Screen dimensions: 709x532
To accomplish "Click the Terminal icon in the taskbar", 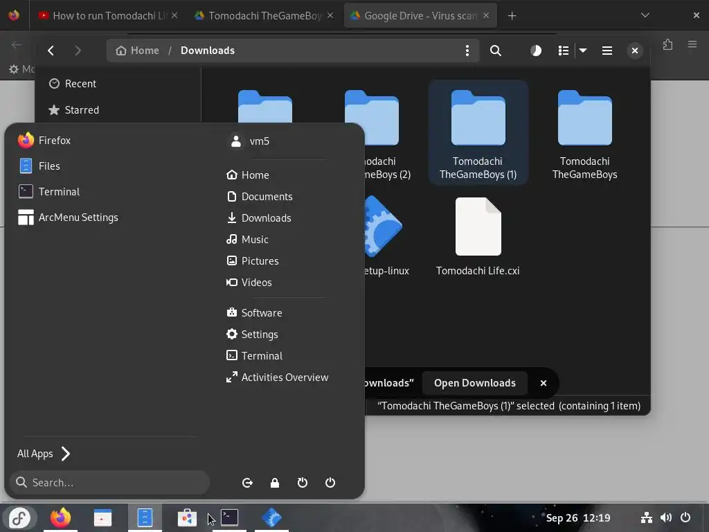I will pyautogui.click(x=229, y=518).
